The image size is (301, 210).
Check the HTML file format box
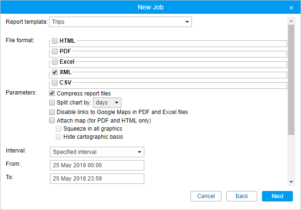[55, 41]
